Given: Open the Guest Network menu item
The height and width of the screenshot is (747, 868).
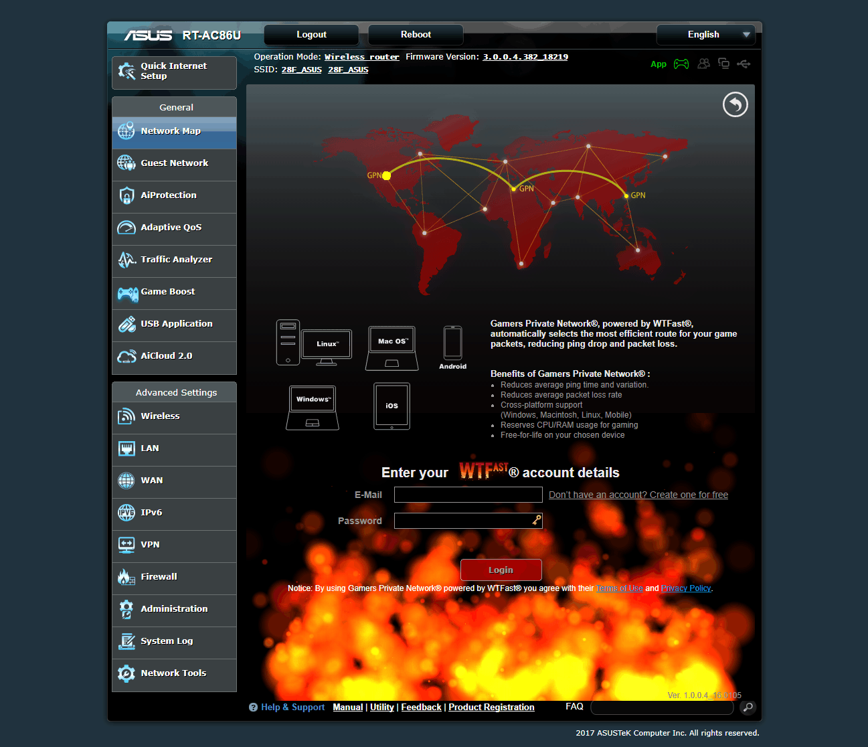Looking at the screenshot, I should coord(174,163).
